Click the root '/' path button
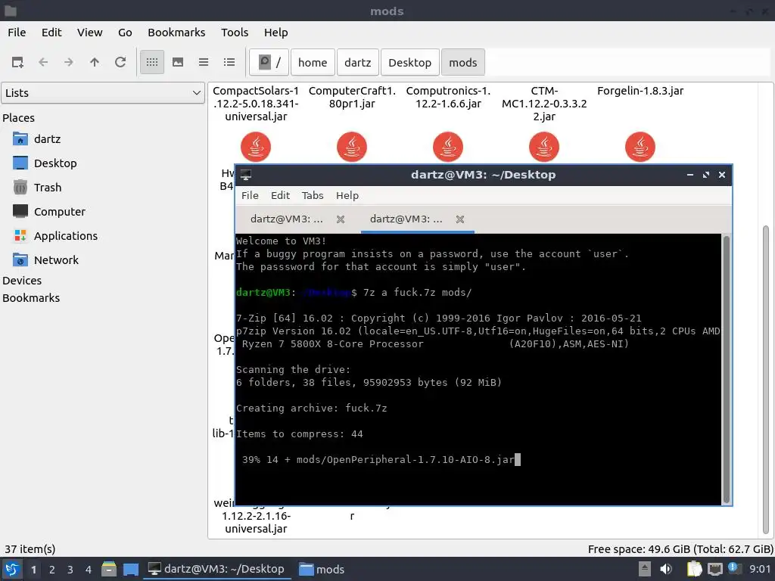The image size is (775, 581). [269, 62]
